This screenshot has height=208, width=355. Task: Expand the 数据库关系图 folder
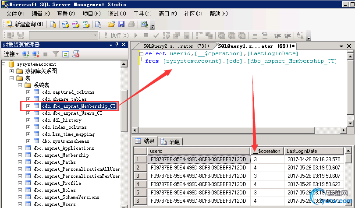click(x=11, y=71)
